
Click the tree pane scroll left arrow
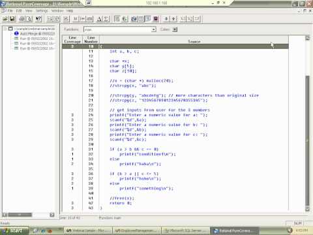point(5,215)
